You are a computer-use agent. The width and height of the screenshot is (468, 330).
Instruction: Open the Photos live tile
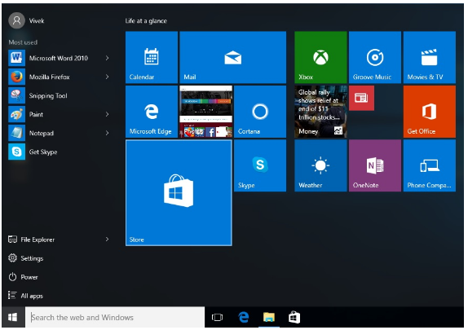click(x=205, y=112)
